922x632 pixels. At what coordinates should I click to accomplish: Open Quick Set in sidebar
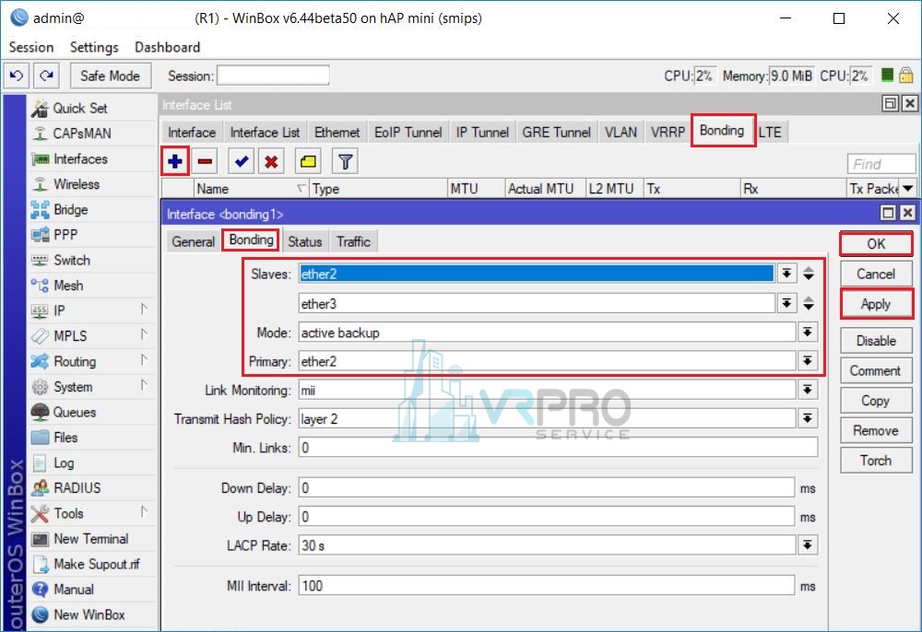(80, 108)
